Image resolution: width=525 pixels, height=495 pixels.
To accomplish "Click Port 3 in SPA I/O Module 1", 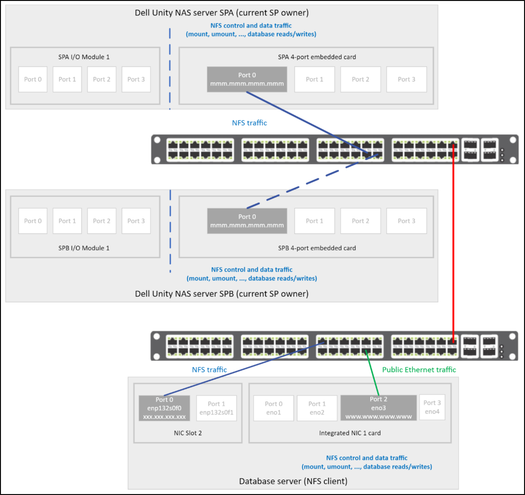I will (x=136, y=79).
